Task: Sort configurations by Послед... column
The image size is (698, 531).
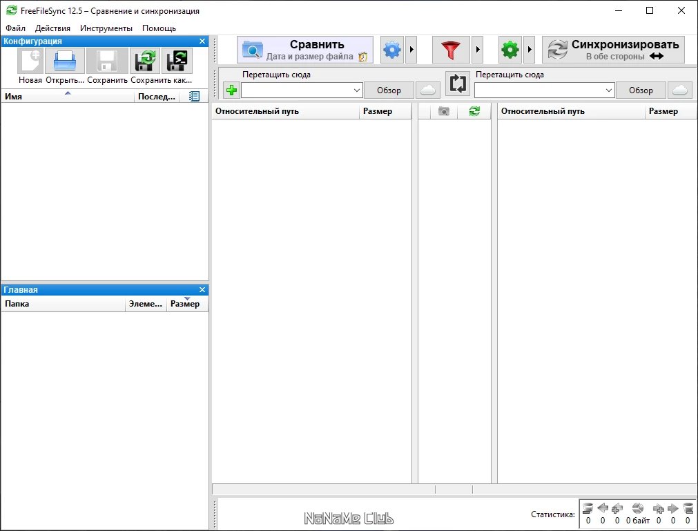Action: click(x=157, y=96)
